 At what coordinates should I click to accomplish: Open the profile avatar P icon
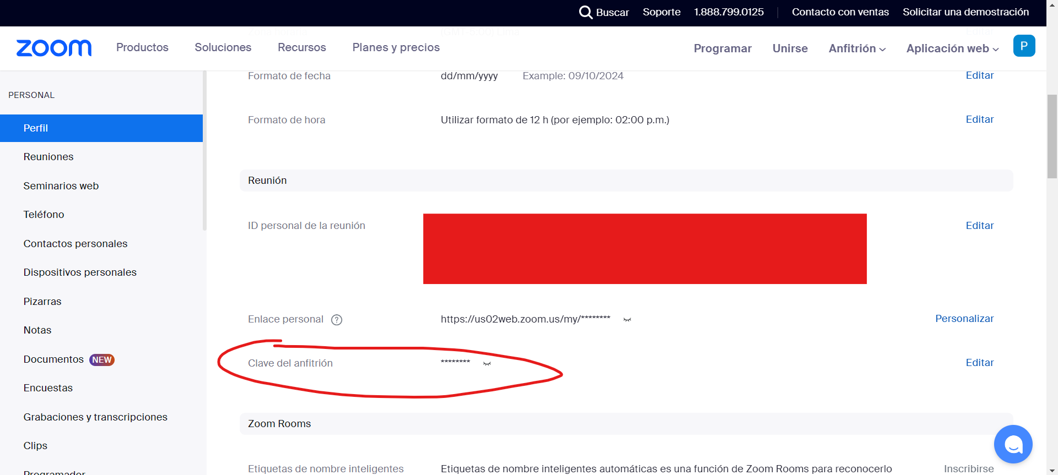(1024, 46)
